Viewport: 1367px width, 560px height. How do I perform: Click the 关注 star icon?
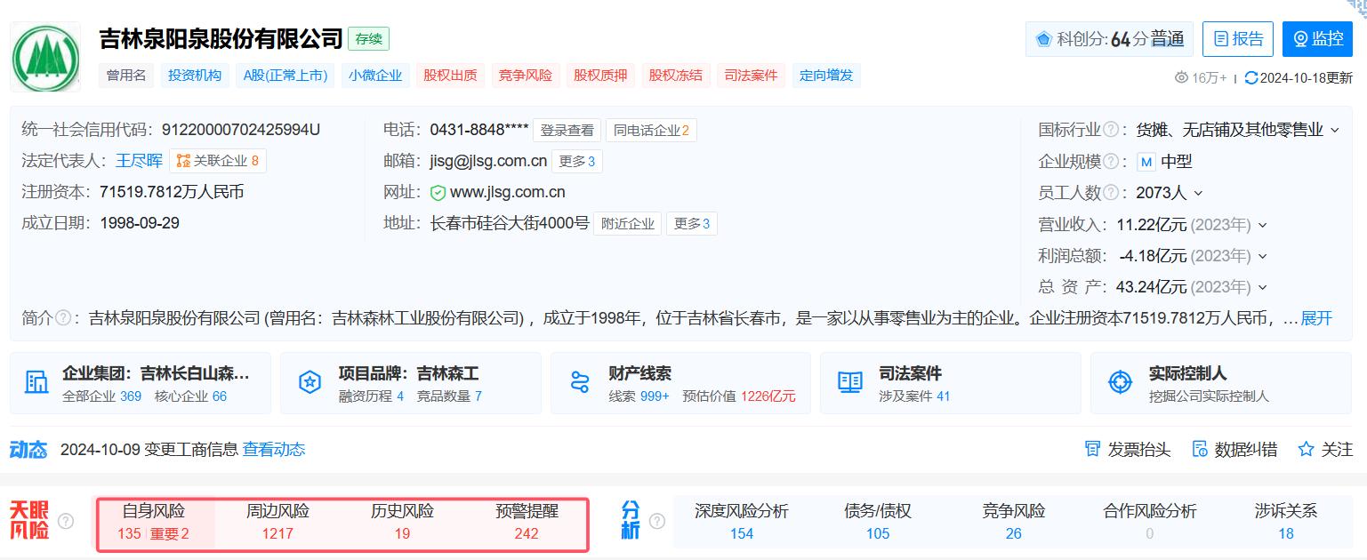click(x=1306, y=449)
